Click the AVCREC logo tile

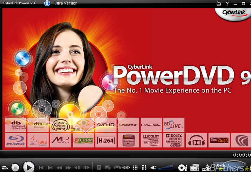(151, 125)
